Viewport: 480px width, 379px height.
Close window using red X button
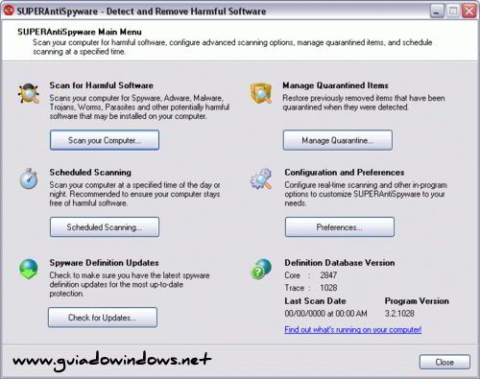pos(469,12)
